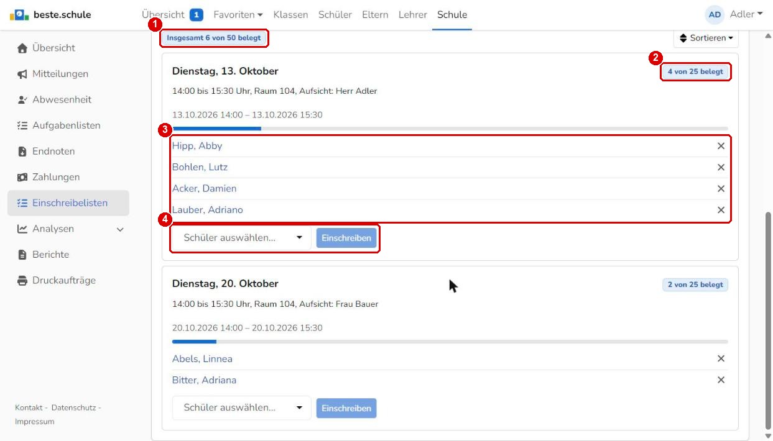Open student link Acker, Damien
773x441 pixels.
(204, 189)
